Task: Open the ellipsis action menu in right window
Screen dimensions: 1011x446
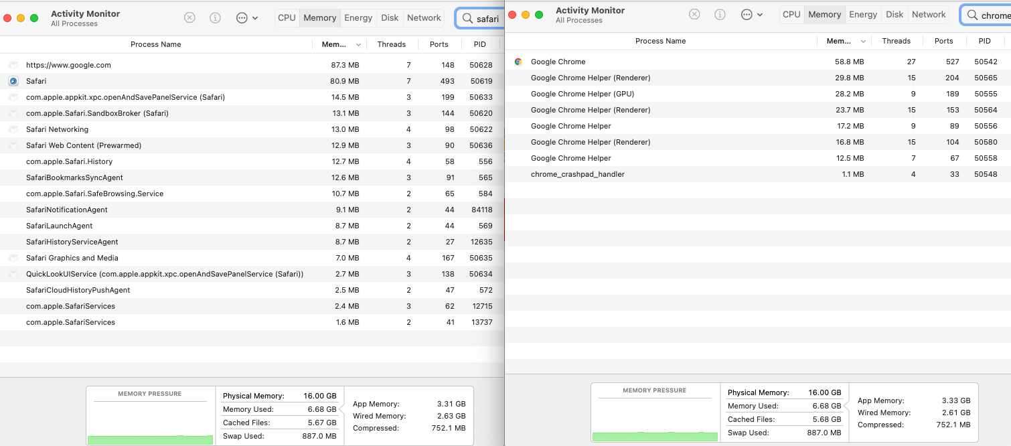Action: tap(751, 15)
